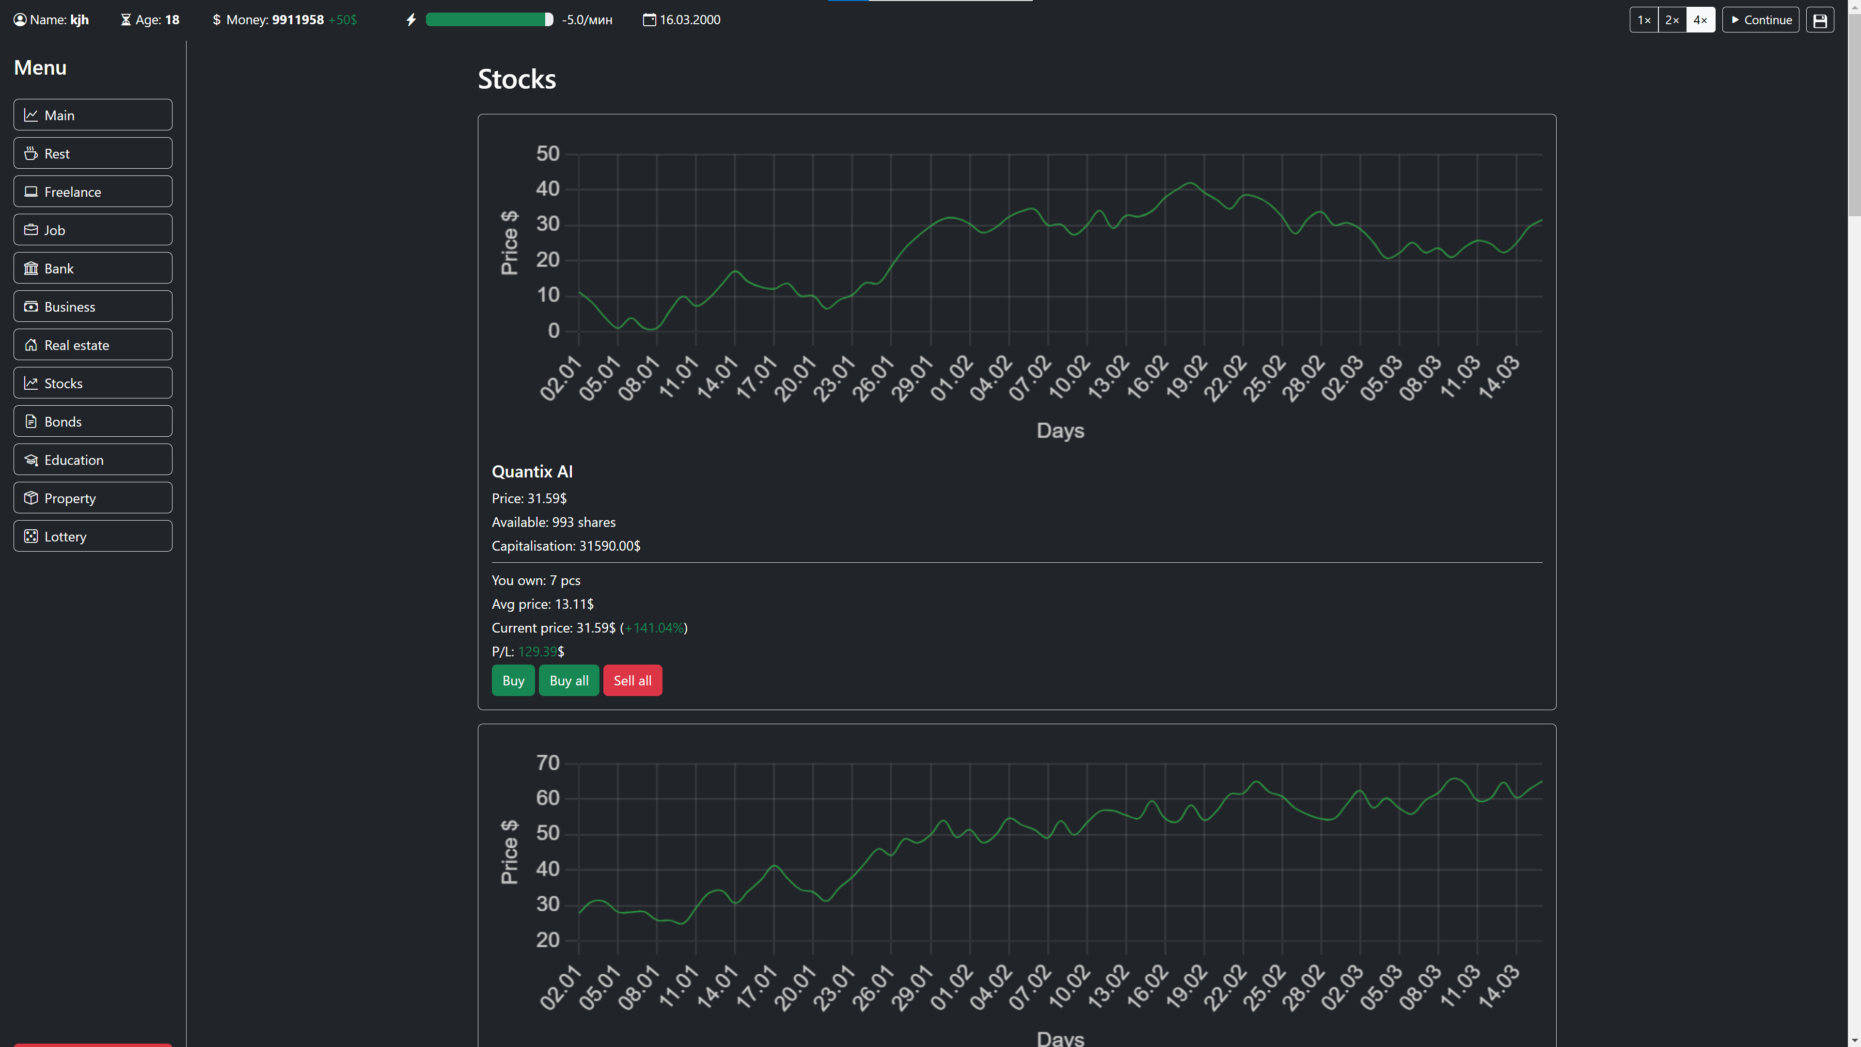The width and height of the screenshot is (1861, 1047).
Task: Click the box icon next to Property
Action: click(x=31, y=499)
